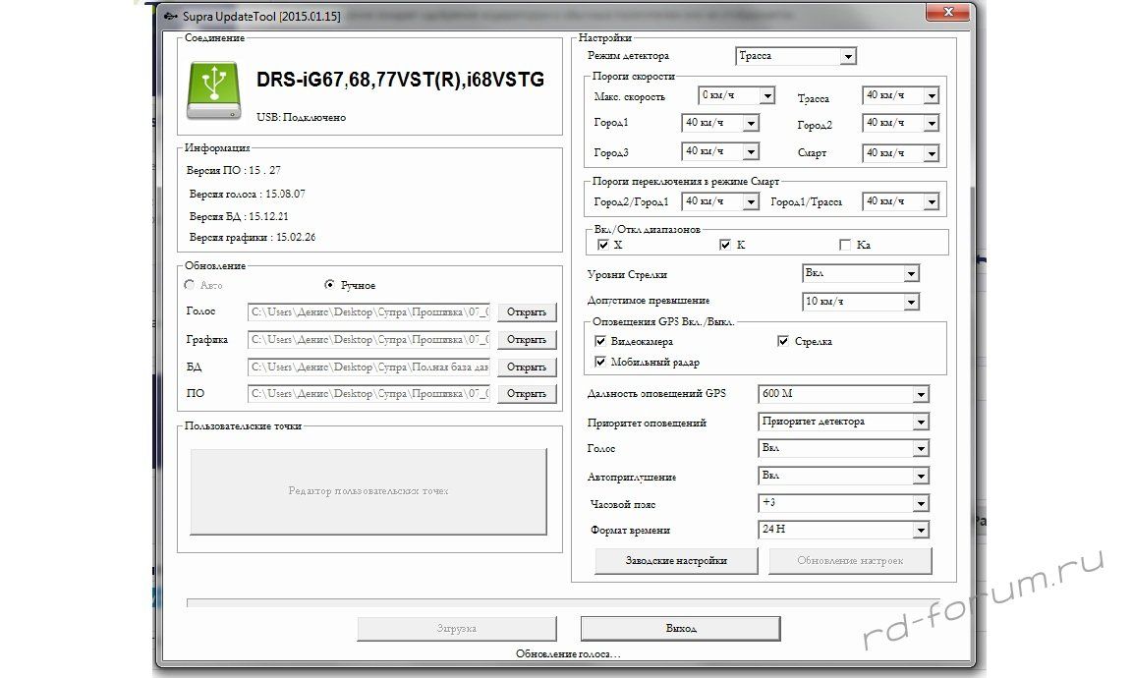
Task: Open the Город3 speed threshold dropdown
Action: (719, 151)
